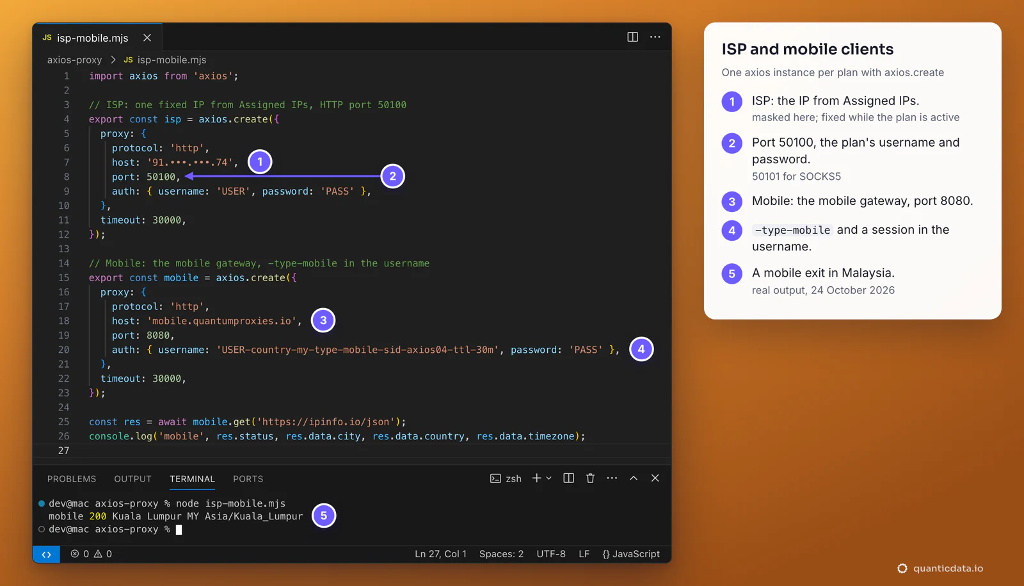The height and width of the screenshot is (586, 1024).
Task: Click 'real output, 24 October 2026' caption
Action: [823, 290]
